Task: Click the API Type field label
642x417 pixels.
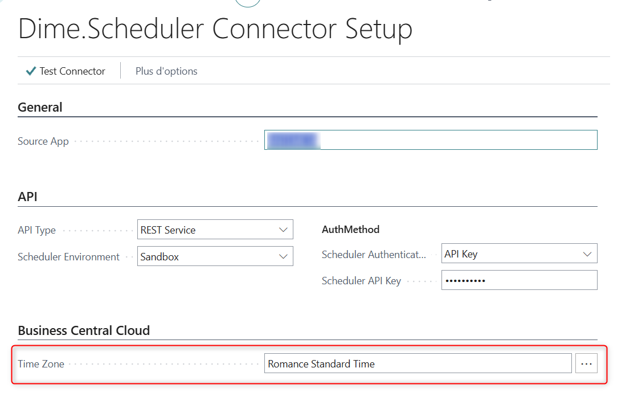Action: coord(37,230)
